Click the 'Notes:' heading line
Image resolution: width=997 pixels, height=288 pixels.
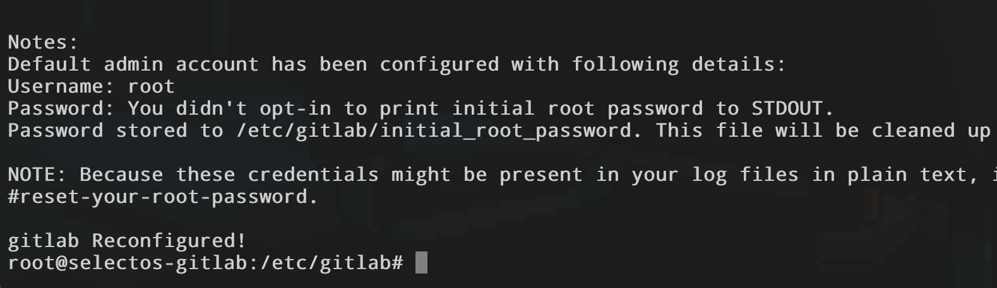pyautogui.click(x=43, y=42)
